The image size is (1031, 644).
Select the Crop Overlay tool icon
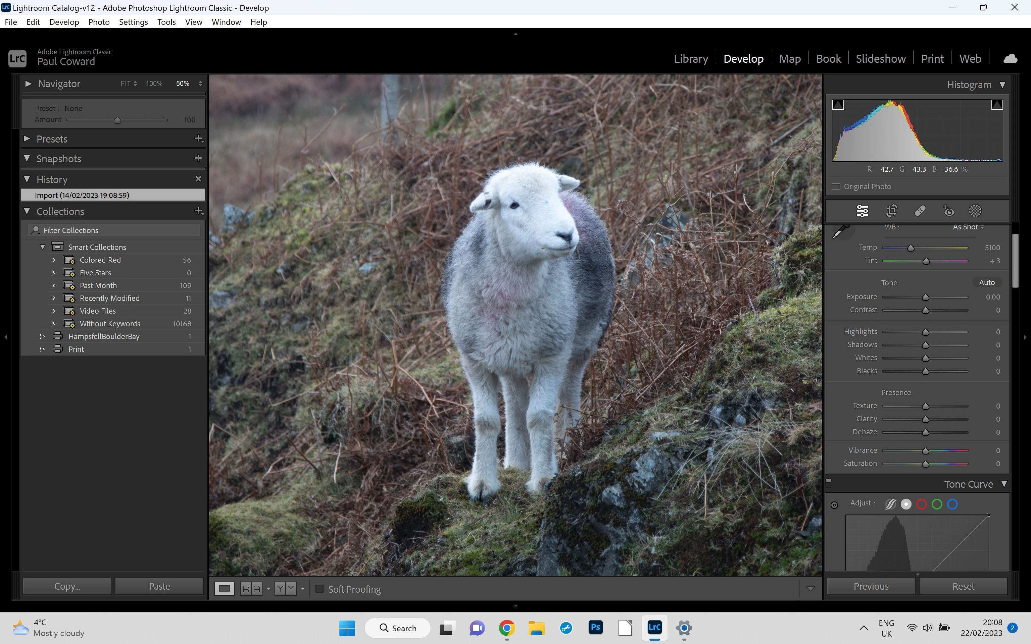(891, 211)
